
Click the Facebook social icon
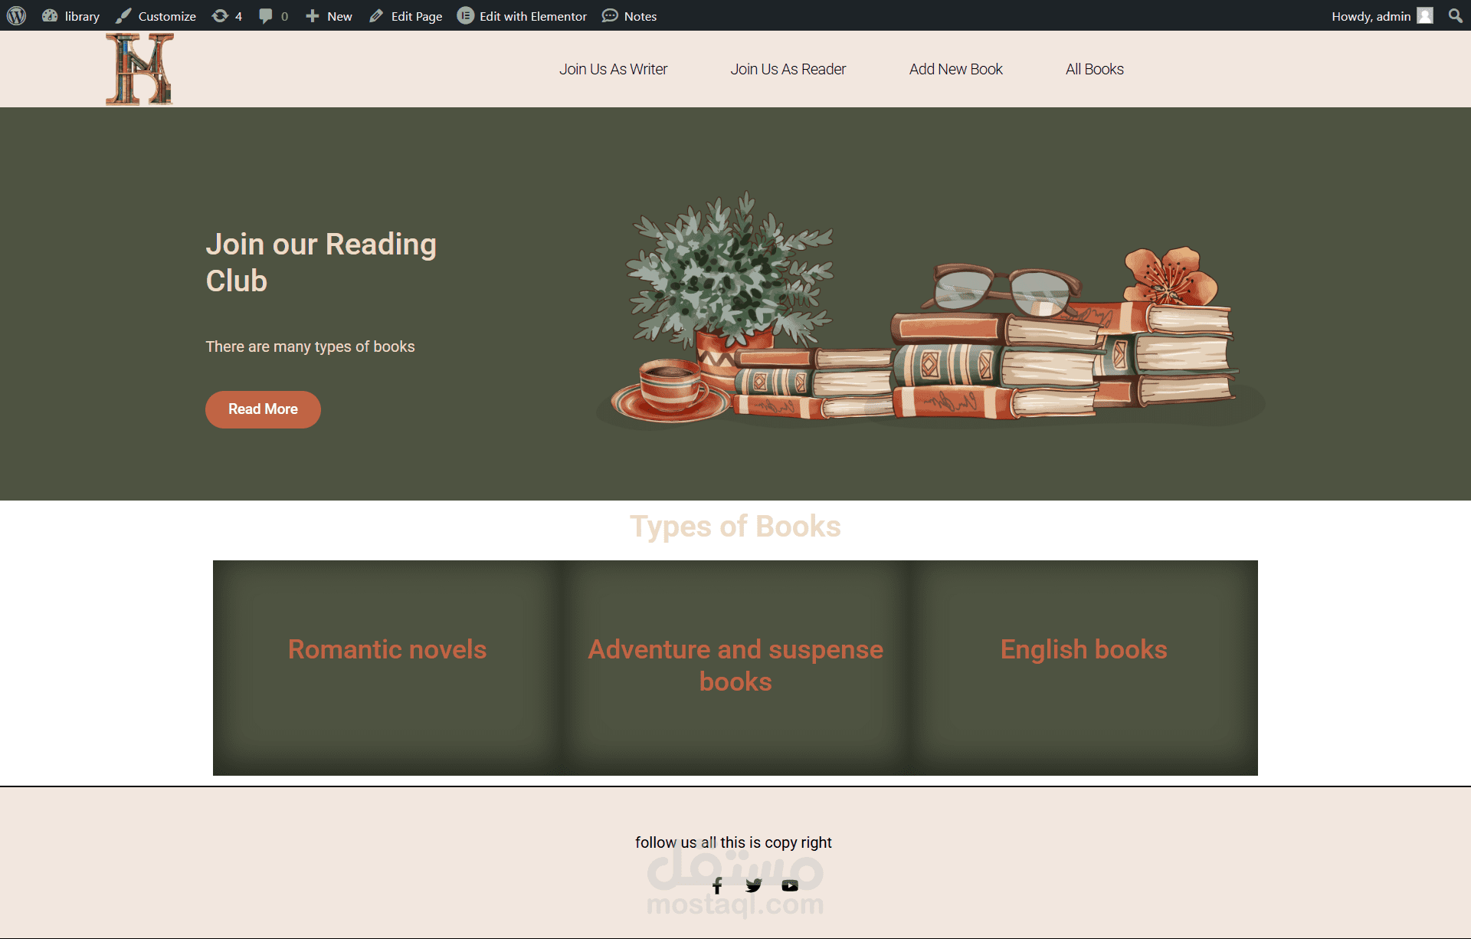click(715, 885)
